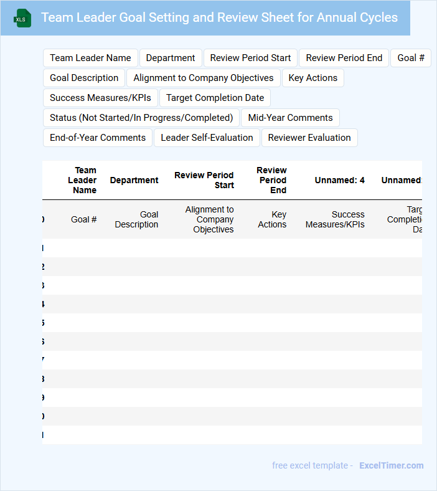
Task: Select the Success Measures/KPIs tag
Action: (x=100, y=98)
